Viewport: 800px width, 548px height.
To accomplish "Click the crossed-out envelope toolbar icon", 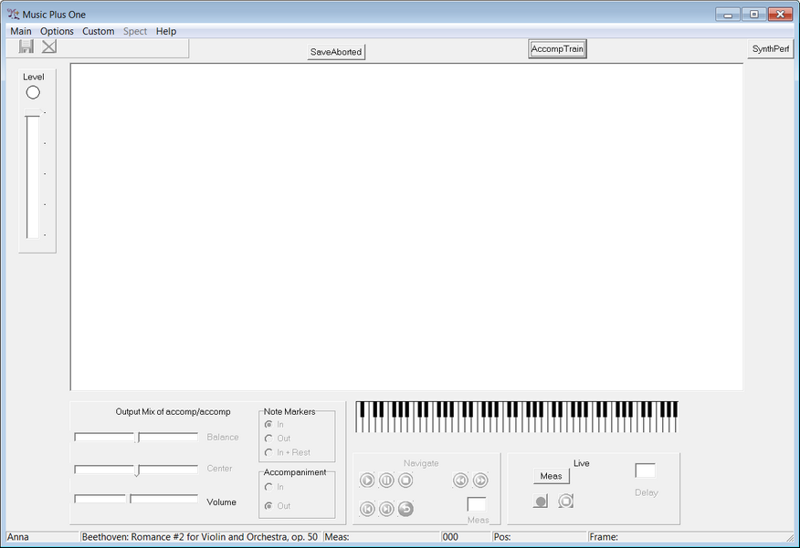I will tap(49, 47).
